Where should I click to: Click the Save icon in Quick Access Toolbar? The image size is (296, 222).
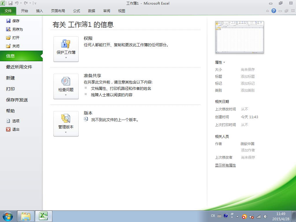[10, 3]
